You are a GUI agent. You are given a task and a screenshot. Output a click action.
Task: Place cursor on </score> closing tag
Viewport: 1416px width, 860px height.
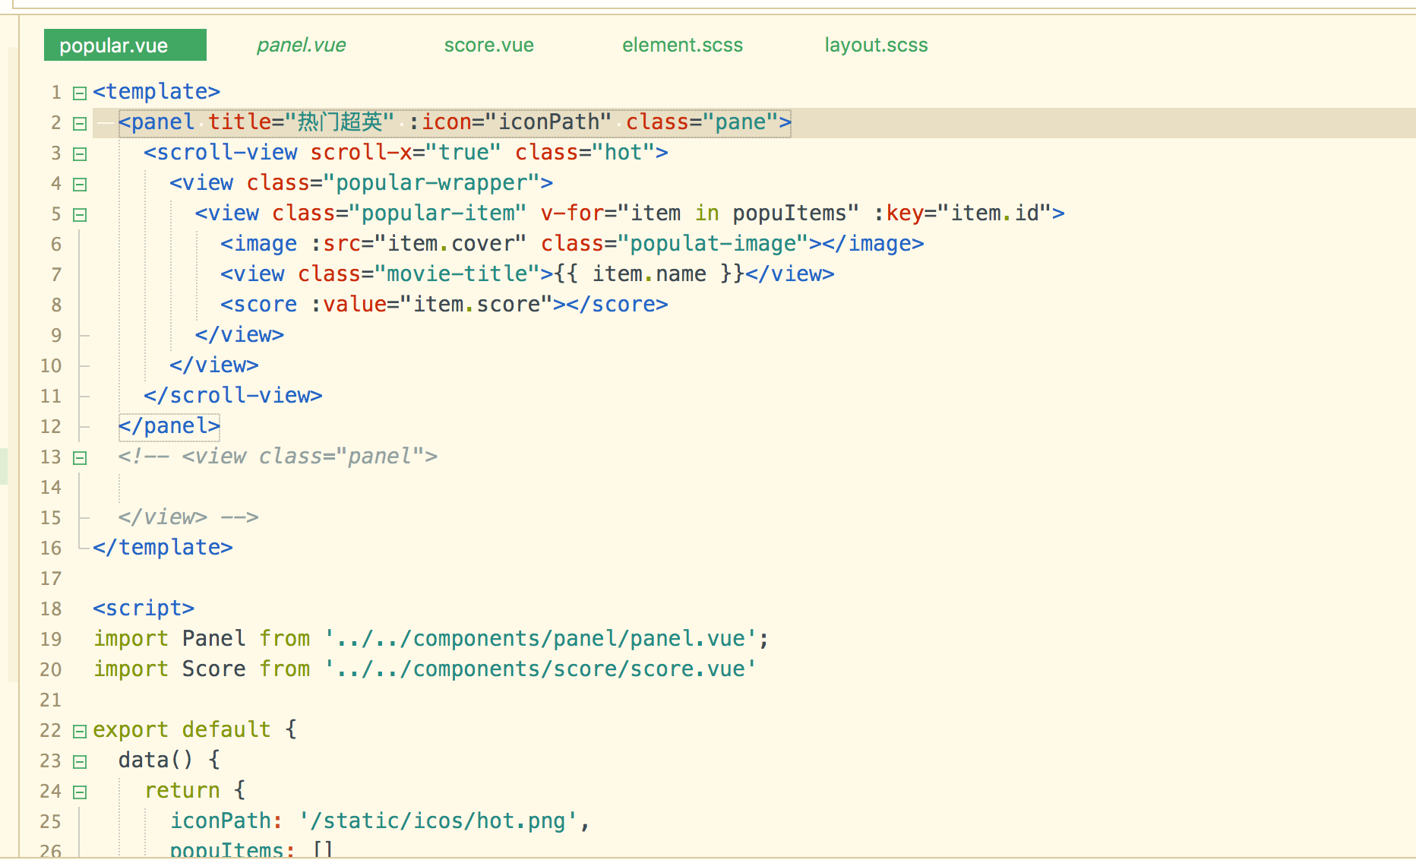[x=617, y=304]
